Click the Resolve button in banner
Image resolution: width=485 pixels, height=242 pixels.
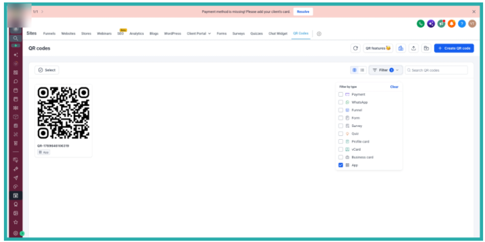(x=303, y=11)
